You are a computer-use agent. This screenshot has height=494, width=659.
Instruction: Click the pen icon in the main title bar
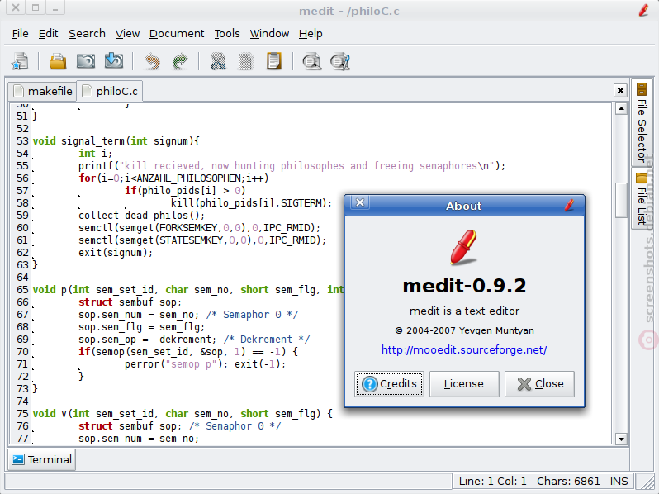pyautogui.click(x=643, y=10)
